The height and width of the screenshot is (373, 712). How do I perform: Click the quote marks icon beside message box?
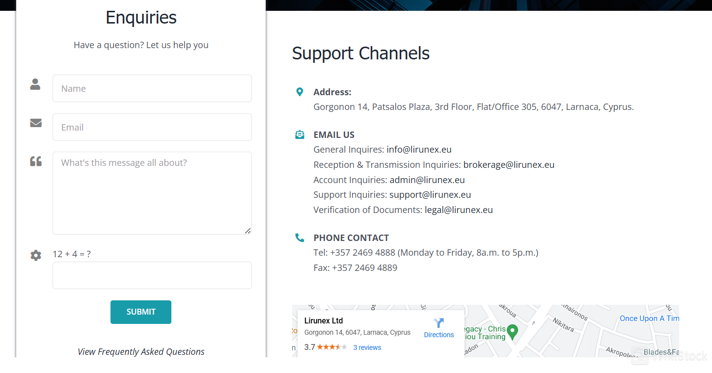(x=36, y=161)
